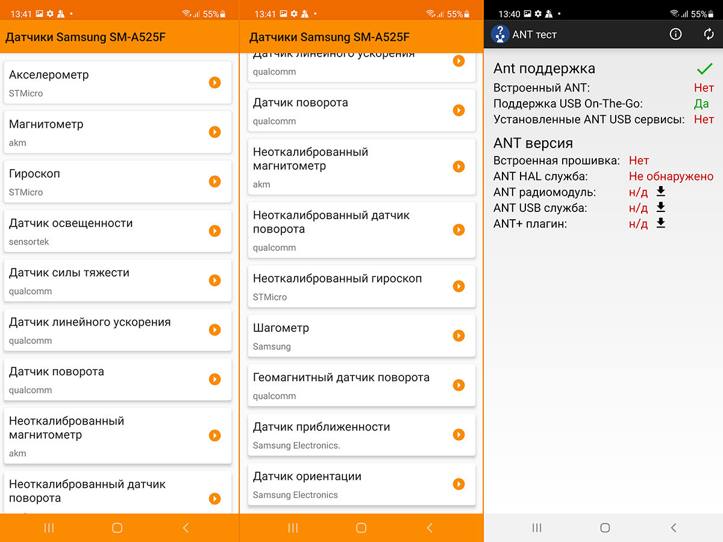
Task: Expand Гироскоп details via its arrow
Action: click(x=214, y=181)
